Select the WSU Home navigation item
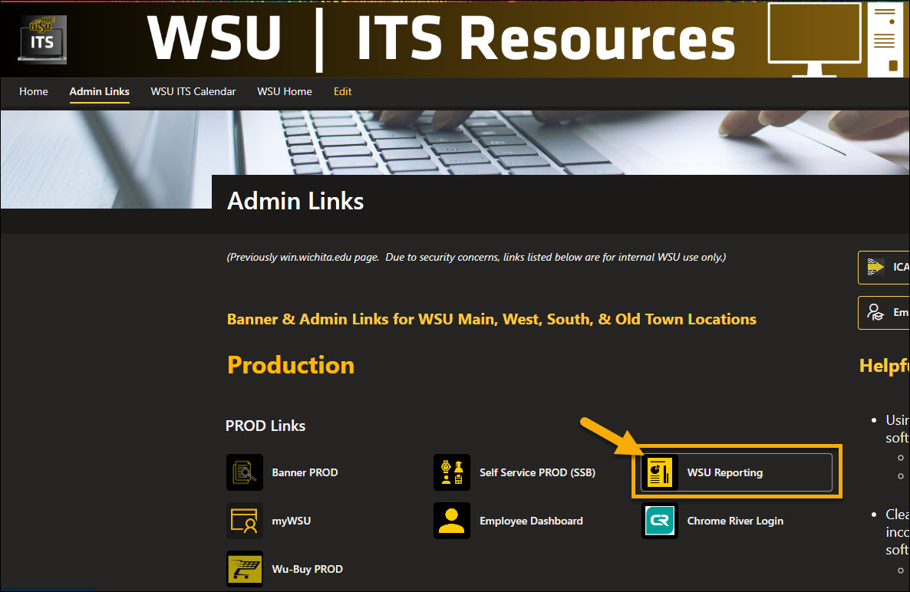This screenshot has height=592, width=910. click(284, 91)
